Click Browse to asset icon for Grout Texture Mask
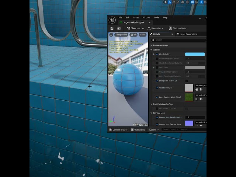This screenshot has height=177, width=236. pos(201,99)
